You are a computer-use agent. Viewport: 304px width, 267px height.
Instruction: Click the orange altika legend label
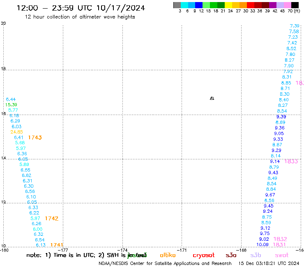click(x=168, y=255)
